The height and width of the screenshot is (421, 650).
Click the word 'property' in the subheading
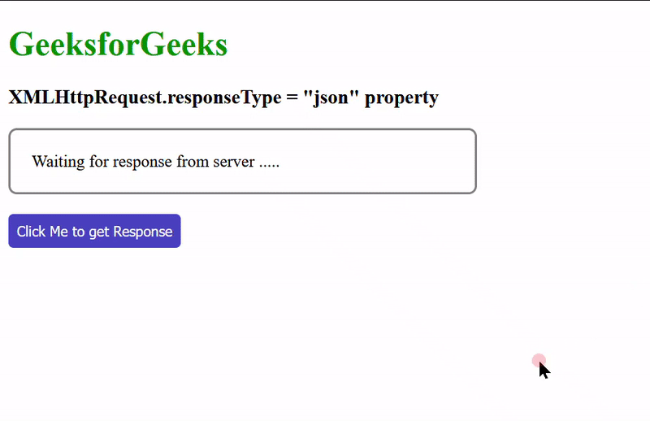point(401,98)
